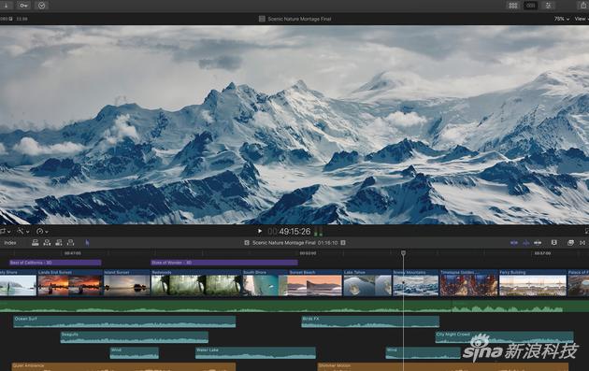Select the green primary audio waveform track
Image resolution: width=589 pixels, height=371 pixels.
[294, 306]
